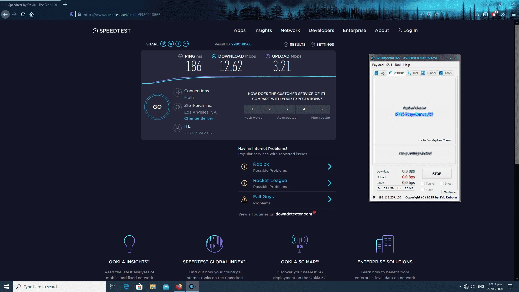Open page actions ellipsis menu
Viewport: 519px width, 292px height.
422,15
